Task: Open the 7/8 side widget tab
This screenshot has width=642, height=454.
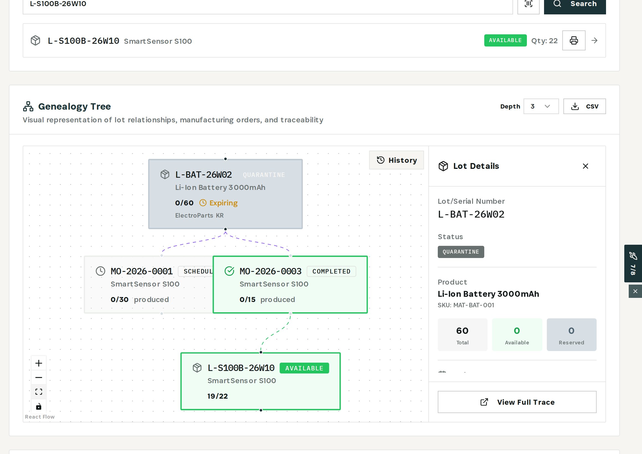Action: tap(633, 264)
